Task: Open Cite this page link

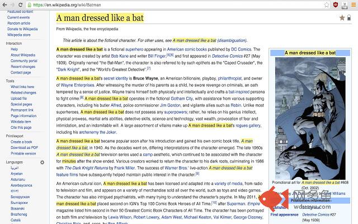Action: point(21,128)
